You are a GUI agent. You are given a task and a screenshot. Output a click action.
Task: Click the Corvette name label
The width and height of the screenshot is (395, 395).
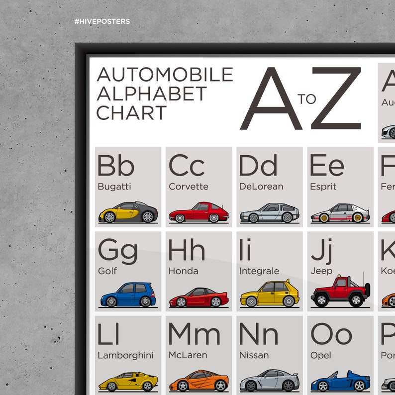click(x=189, y=187)
